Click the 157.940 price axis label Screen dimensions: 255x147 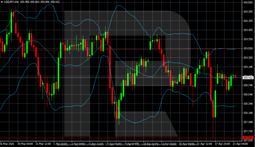(x=248, y=122)
